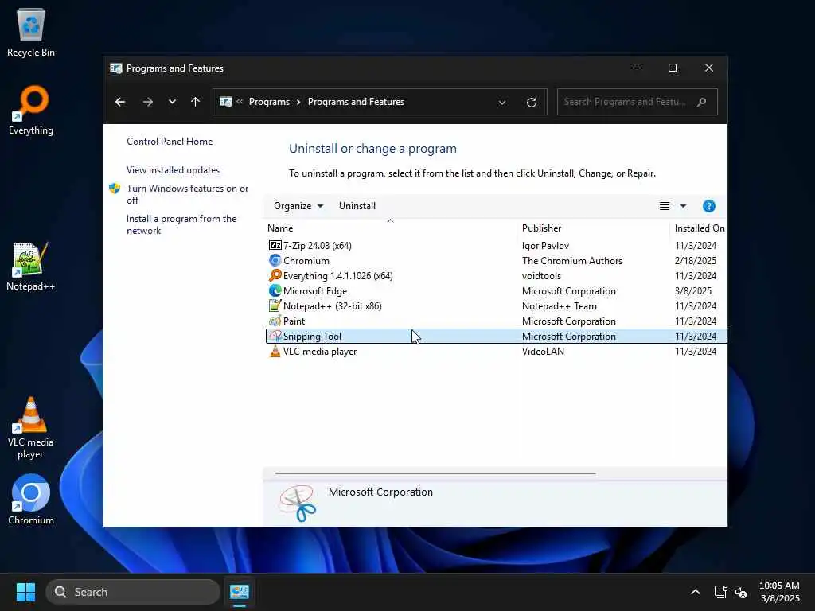Expand the hidden breadcrumb path chevrons
815x611 pixels.
[x=240, y=102]
